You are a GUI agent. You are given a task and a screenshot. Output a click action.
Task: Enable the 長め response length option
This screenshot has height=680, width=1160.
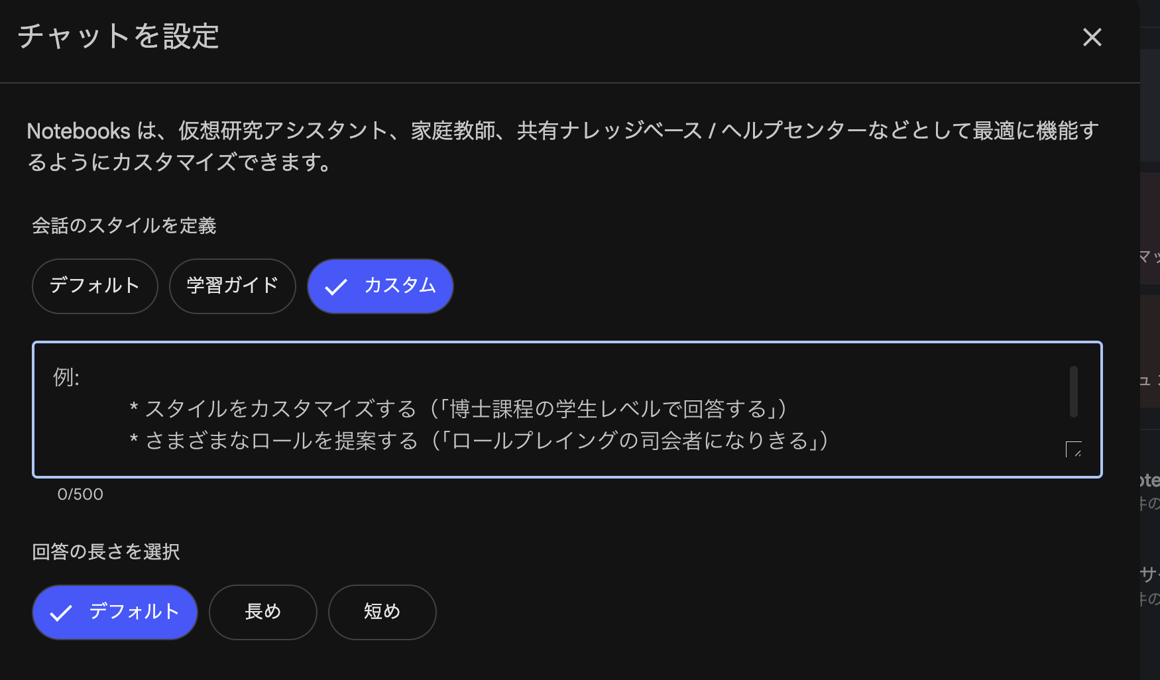point(262,612)
